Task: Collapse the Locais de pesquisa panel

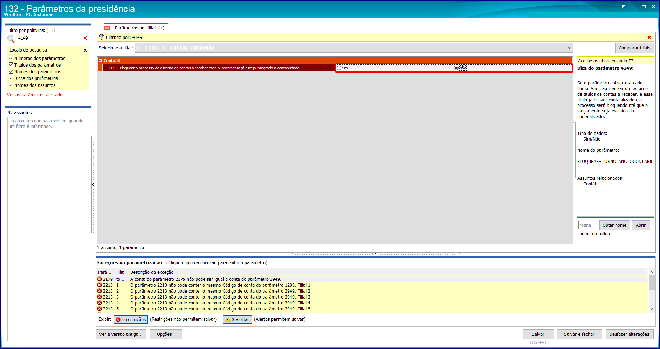Action: (85, 50)
